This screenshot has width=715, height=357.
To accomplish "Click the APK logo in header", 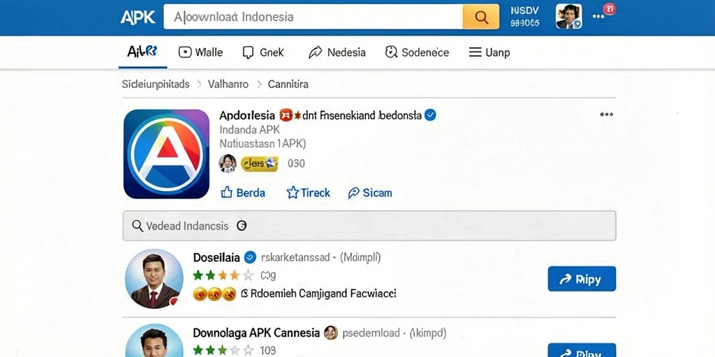I will pos(138,17).
